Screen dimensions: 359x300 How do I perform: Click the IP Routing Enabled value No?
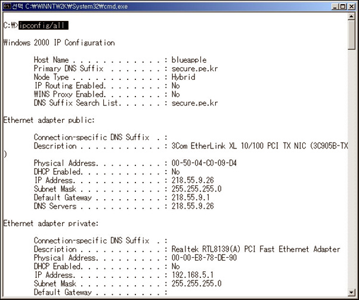coord(175,86)
